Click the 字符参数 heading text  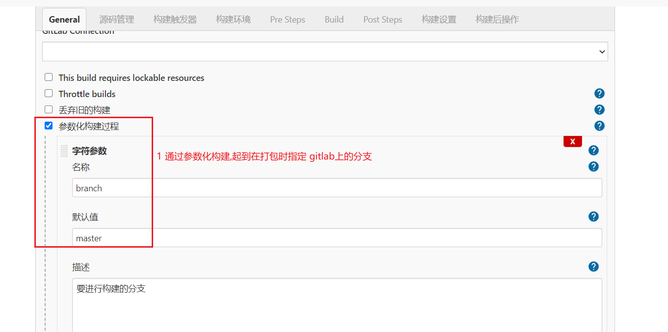89,151
